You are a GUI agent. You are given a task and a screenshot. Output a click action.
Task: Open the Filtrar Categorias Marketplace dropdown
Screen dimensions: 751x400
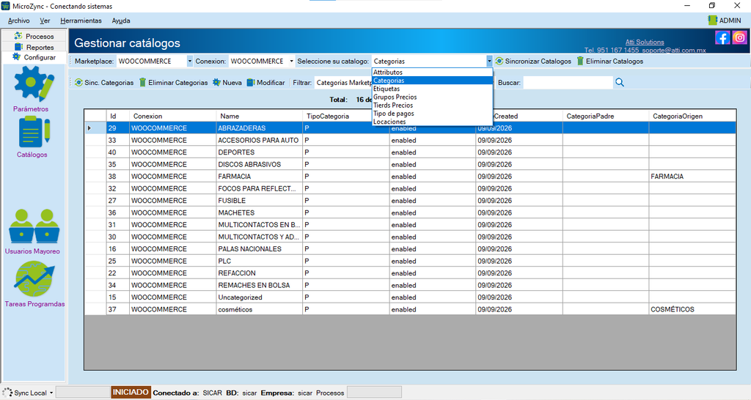[x=343, y=82]
